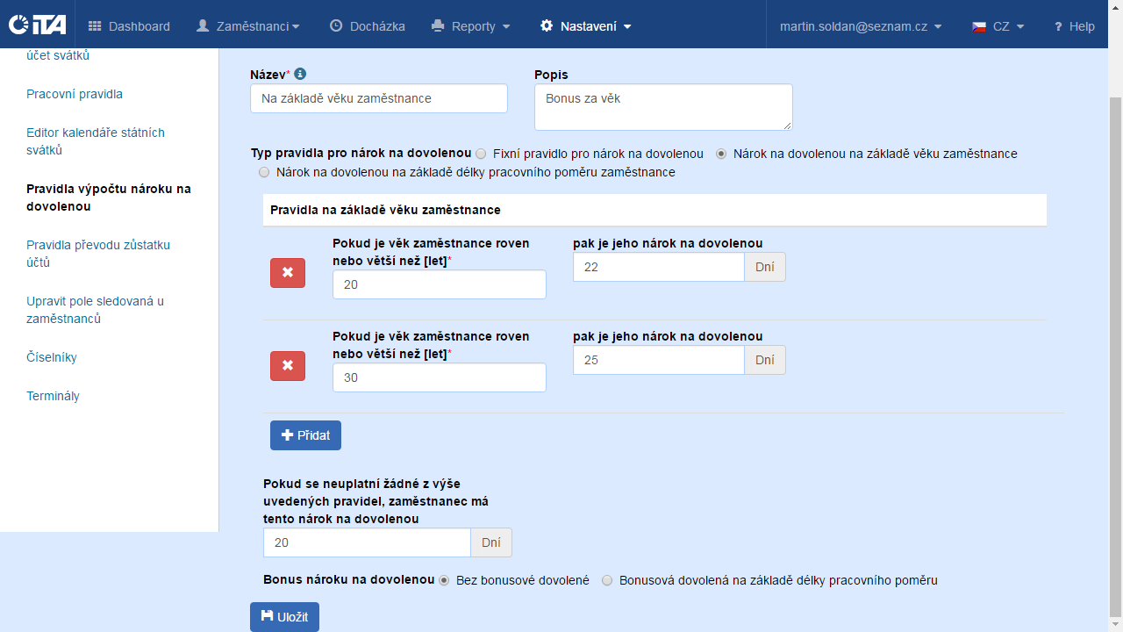This screenshot has width=1123, height=632.
Task: Click the page vertical scrollbar
Action: coord(1115,351)
